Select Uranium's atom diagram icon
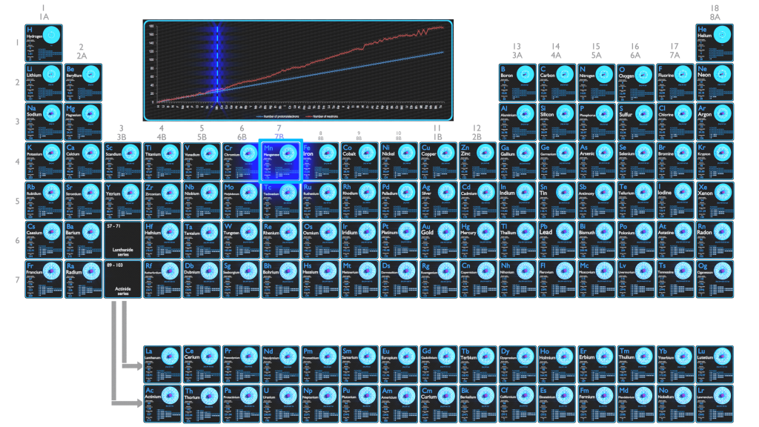Viewport: 759px width, 427px height. pos(288,394)
